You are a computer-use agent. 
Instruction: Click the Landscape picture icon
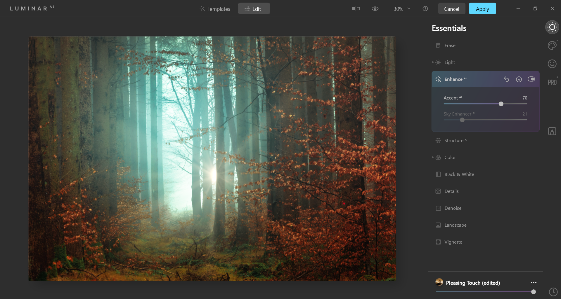click(x=438, y=225)
